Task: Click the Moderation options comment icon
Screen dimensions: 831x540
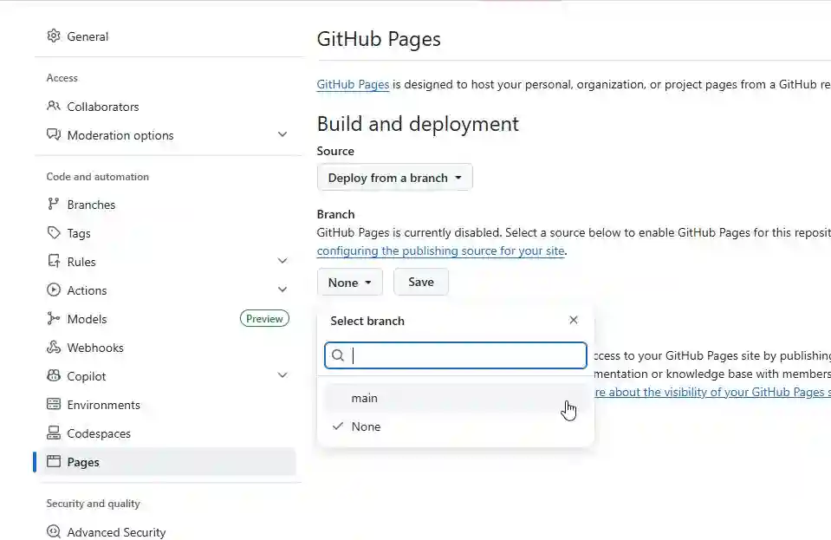Action: 54,134
